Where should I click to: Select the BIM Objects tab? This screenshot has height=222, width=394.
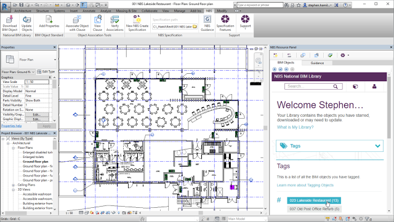286,63
